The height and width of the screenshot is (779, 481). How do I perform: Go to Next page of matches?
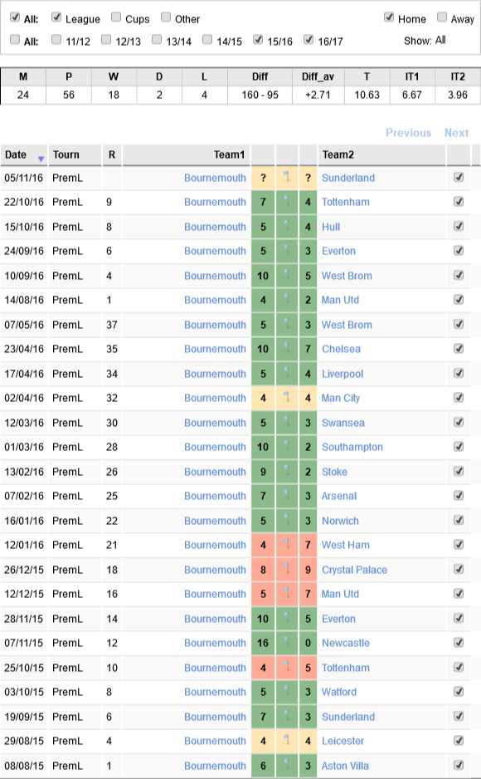456,133
